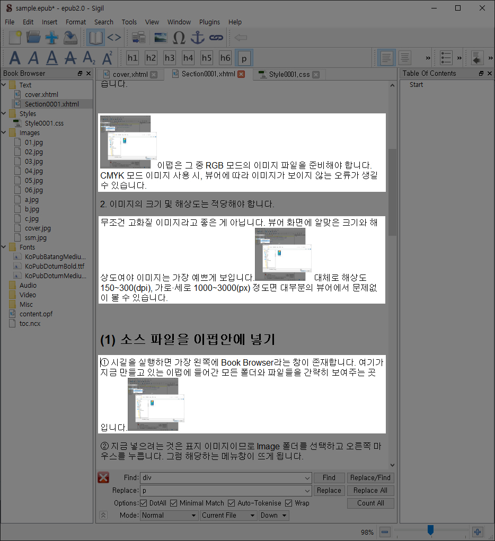Image resolution: width=495 pixels, height=541 pixels.
Task: Click the Insert File image icon
Action: coord(160,38)
